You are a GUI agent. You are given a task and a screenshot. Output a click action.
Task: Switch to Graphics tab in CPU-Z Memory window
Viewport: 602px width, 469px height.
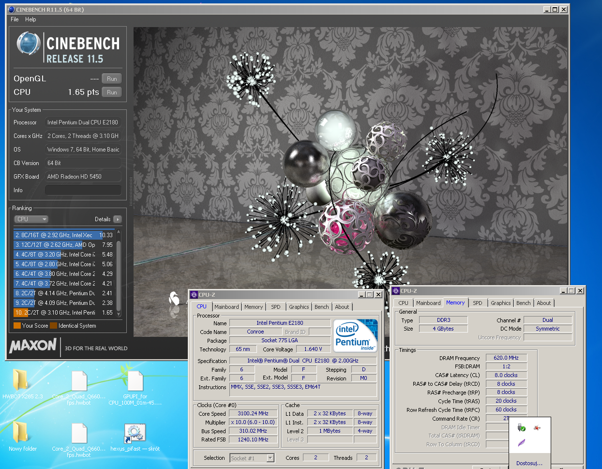coord(501,303)
